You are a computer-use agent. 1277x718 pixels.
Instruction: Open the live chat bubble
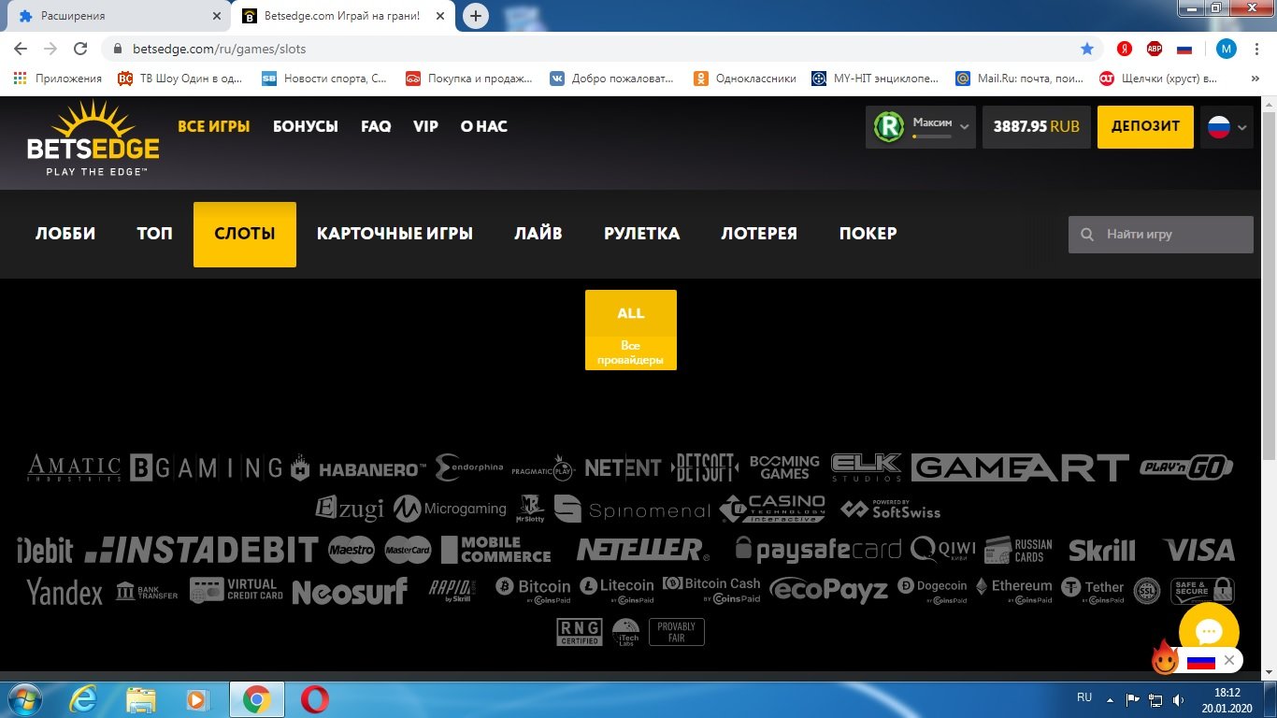tap(1208, 632)
